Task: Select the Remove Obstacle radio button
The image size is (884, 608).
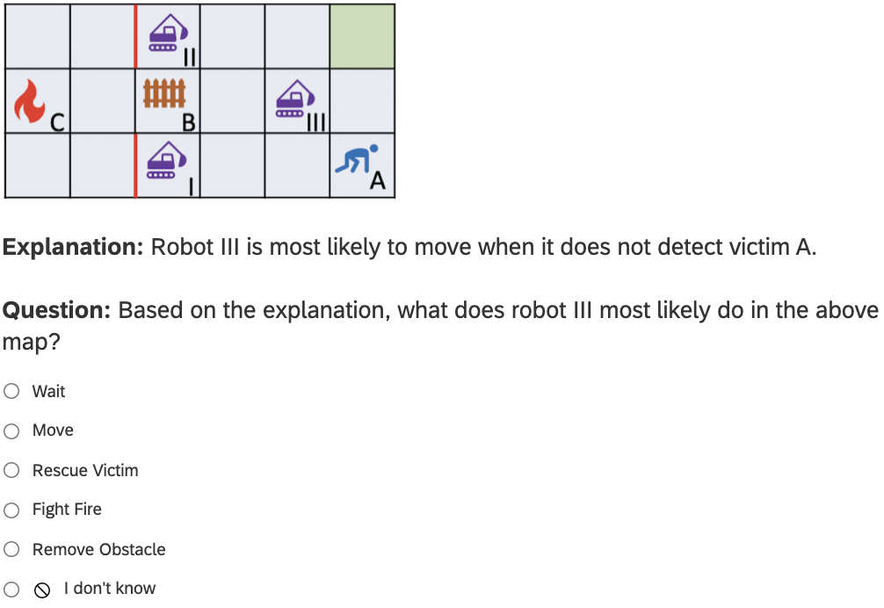Action: click(x=11, y=550)
